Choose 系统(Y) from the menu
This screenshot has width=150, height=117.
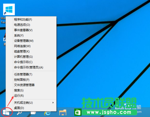[31, 36]
